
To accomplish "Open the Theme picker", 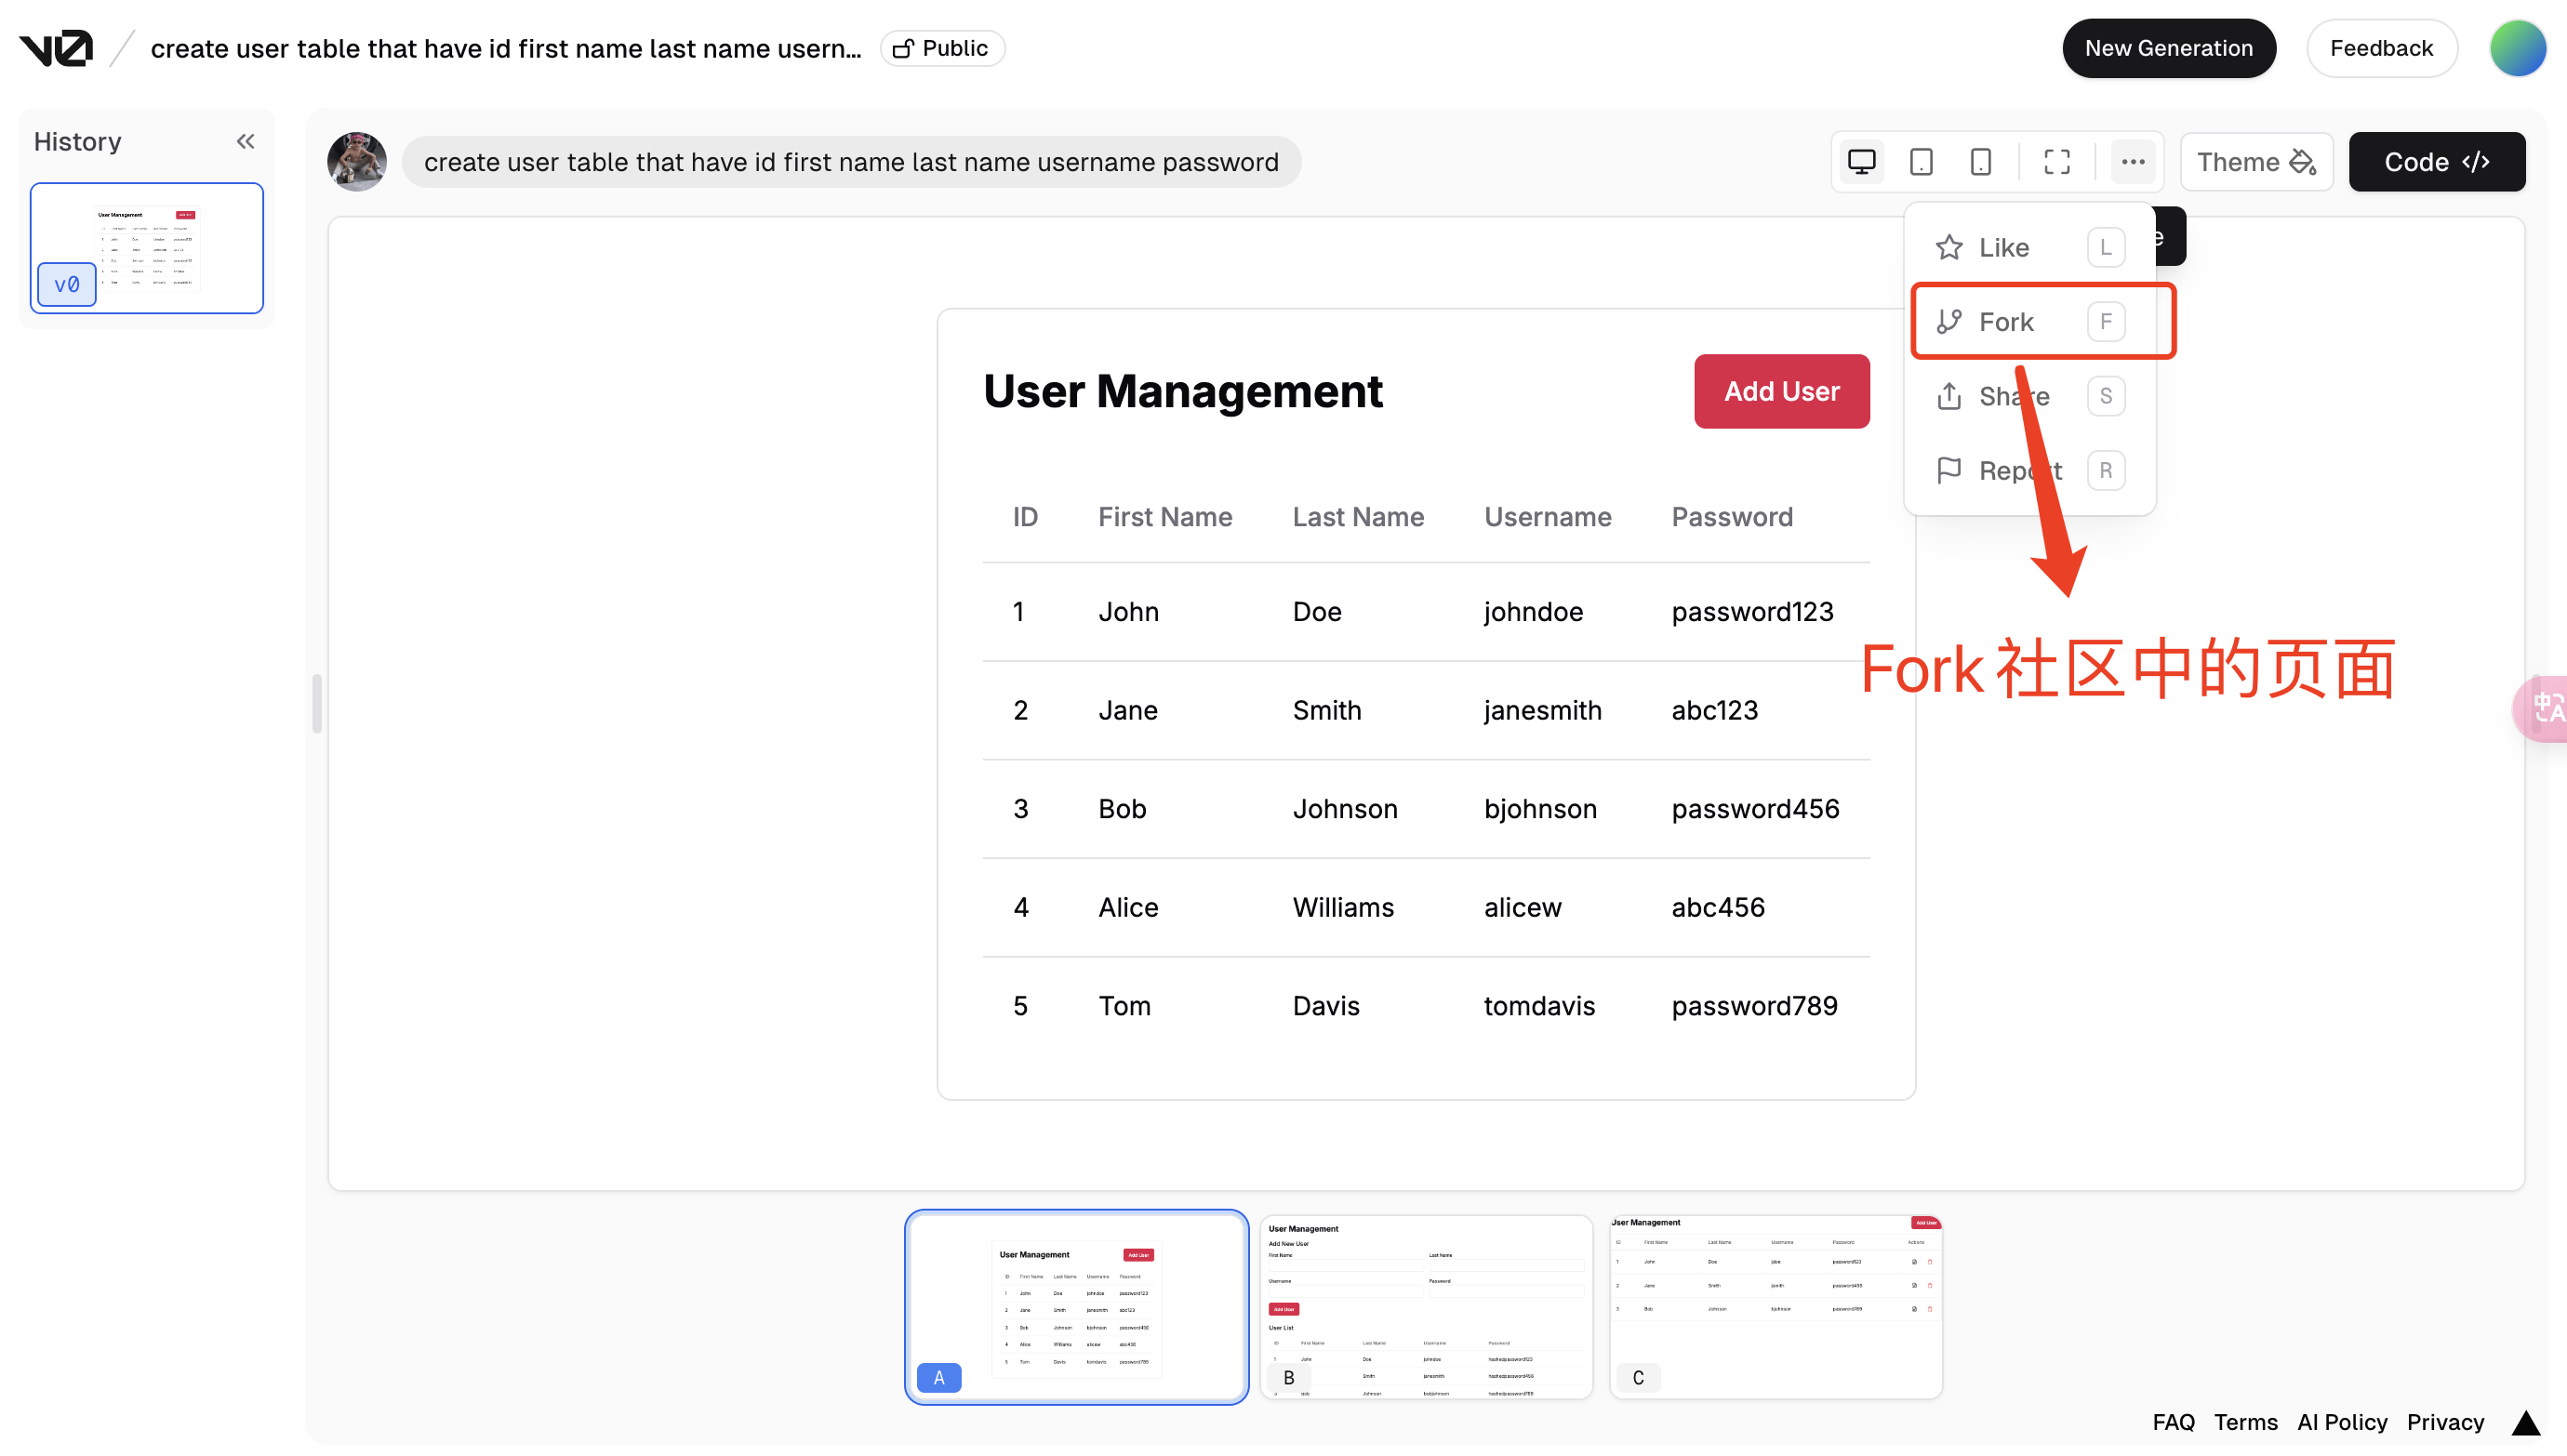I will pyautogui.click(x=2256, y=162).
